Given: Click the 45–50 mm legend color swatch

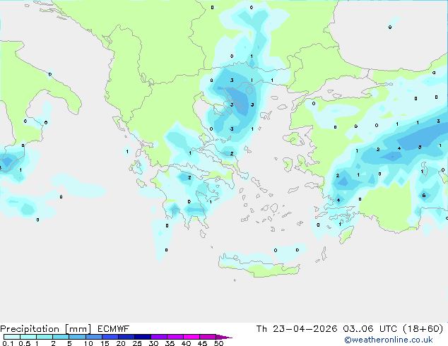Looking at the screenshot, I should click(208, 337).
